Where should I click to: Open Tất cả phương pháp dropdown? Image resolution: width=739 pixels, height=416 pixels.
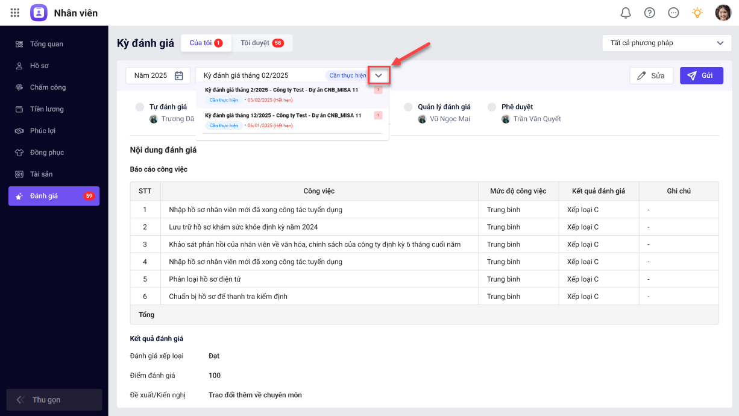point(667,43)
